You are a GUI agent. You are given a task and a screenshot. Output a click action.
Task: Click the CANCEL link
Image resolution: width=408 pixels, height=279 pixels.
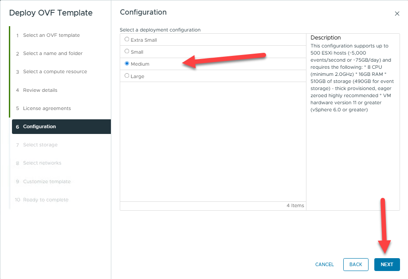coord(324,264)
